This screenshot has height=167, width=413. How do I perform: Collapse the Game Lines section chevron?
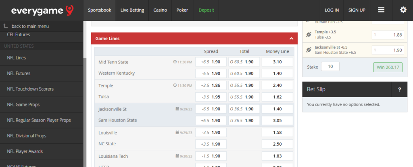(x=291, y=39)
